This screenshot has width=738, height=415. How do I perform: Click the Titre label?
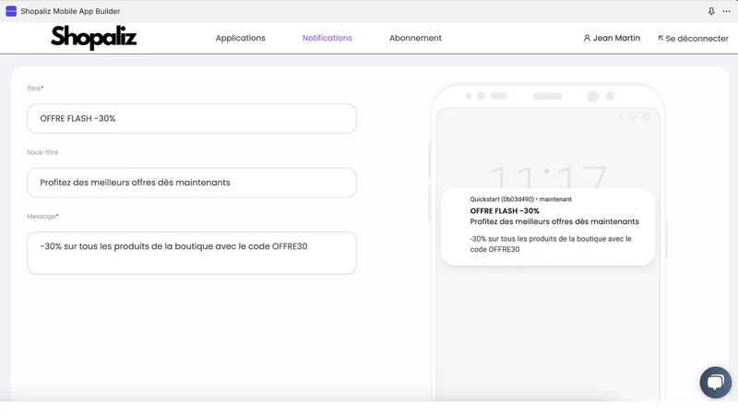point(35,89)
